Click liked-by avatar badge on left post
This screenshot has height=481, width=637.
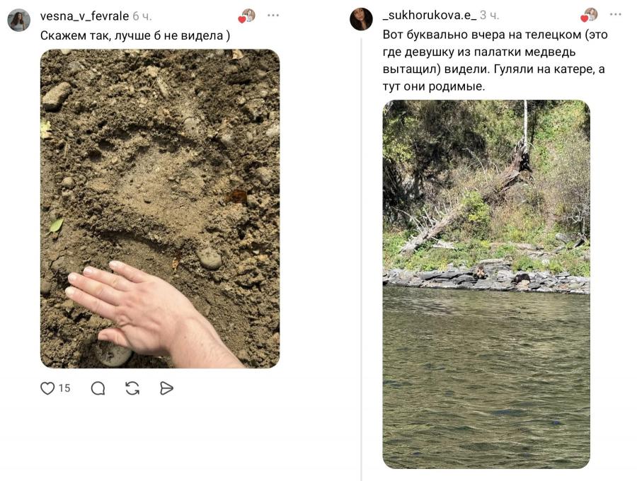click(x=246, y=16)
